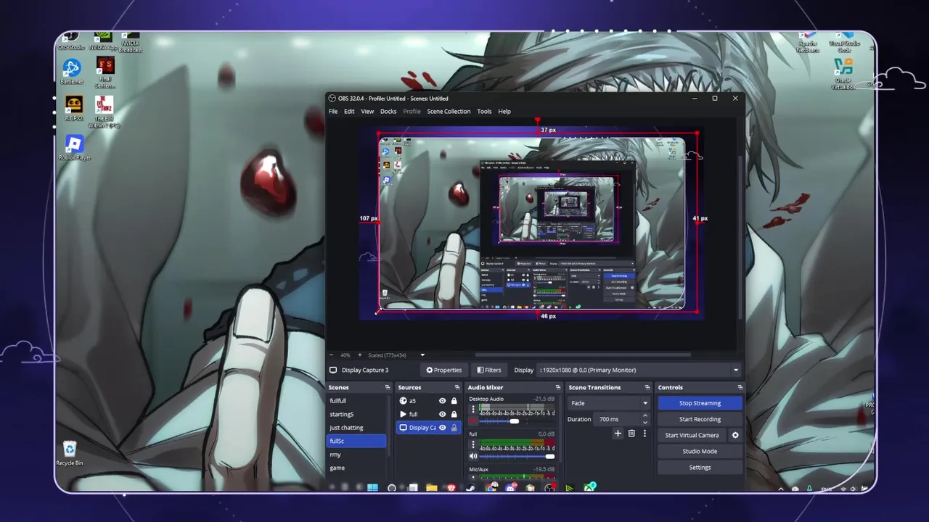Unlock the 'full' source lock icon
Image resolution: width=929 pixels, height=522 pixels.
click(454, 414)
